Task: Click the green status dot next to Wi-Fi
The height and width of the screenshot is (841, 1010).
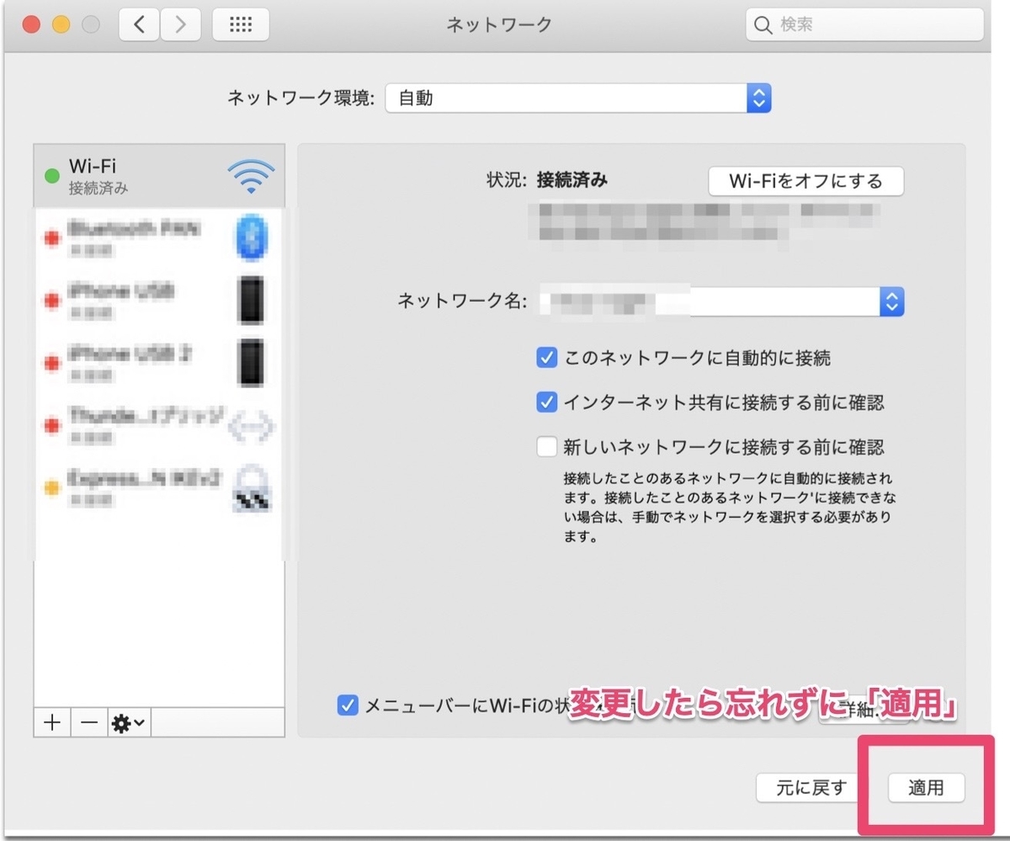Action: [51, 176]
